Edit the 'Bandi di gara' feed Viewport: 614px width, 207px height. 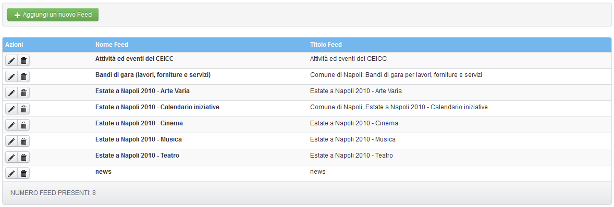tap(12, 76)
